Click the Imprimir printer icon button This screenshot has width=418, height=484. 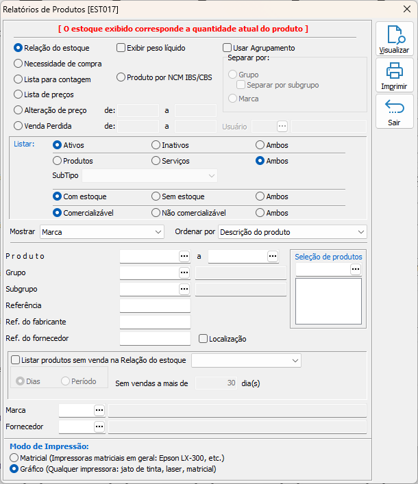pyautogui.click(x=394, y=75)
